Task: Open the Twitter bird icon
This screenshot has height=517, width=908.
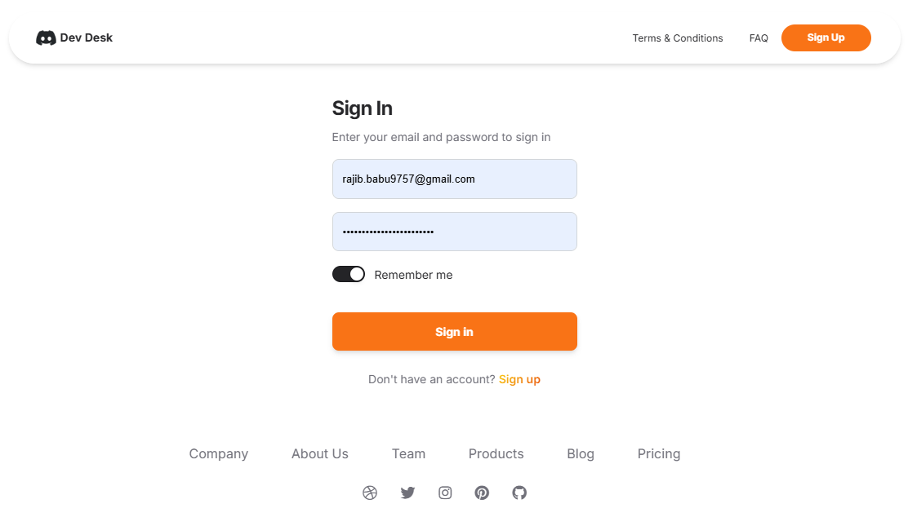Action: point(407,493)
